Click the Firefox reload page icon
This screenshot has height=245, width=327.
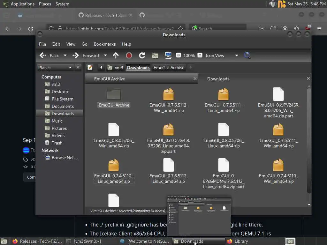pyautogui.click(x=31, y=29)
